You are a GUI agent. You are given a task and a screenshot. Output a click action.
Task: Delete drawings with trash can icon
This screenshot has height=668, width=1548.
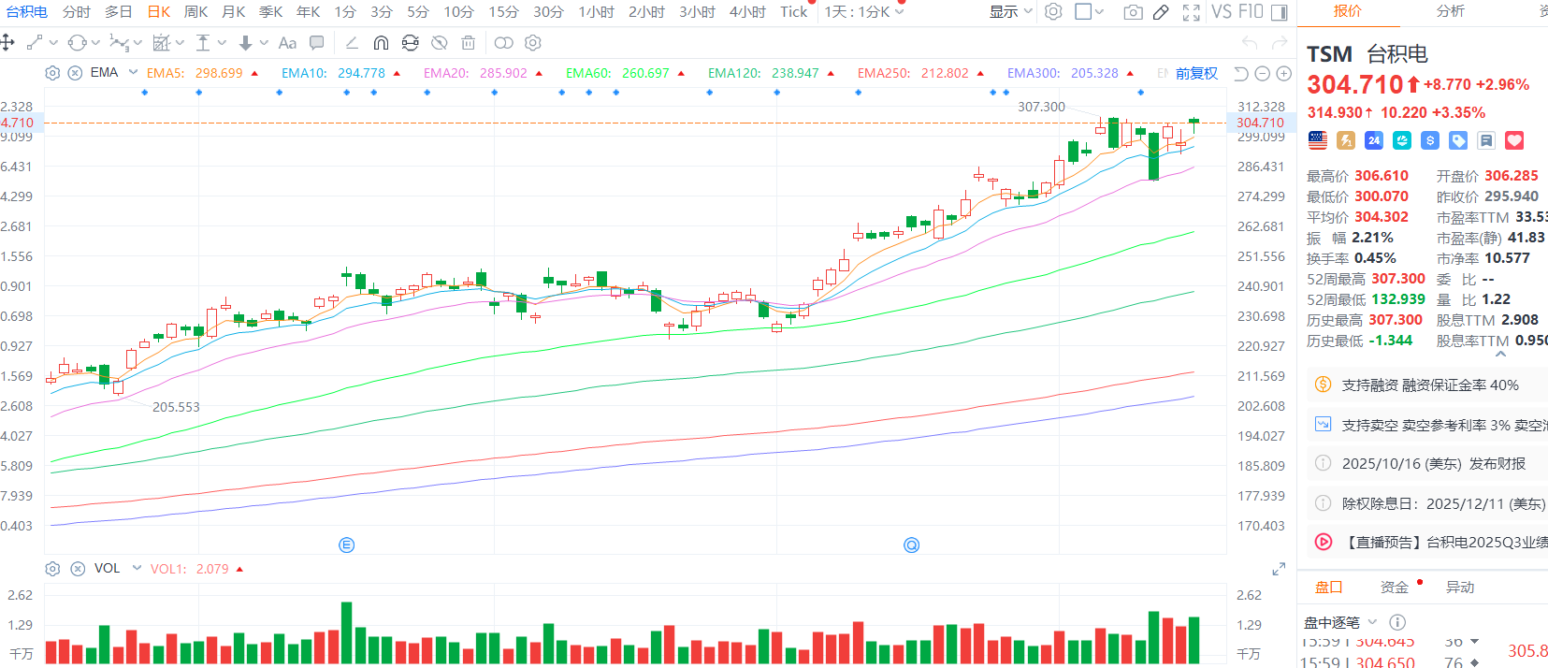pos(469,42)
